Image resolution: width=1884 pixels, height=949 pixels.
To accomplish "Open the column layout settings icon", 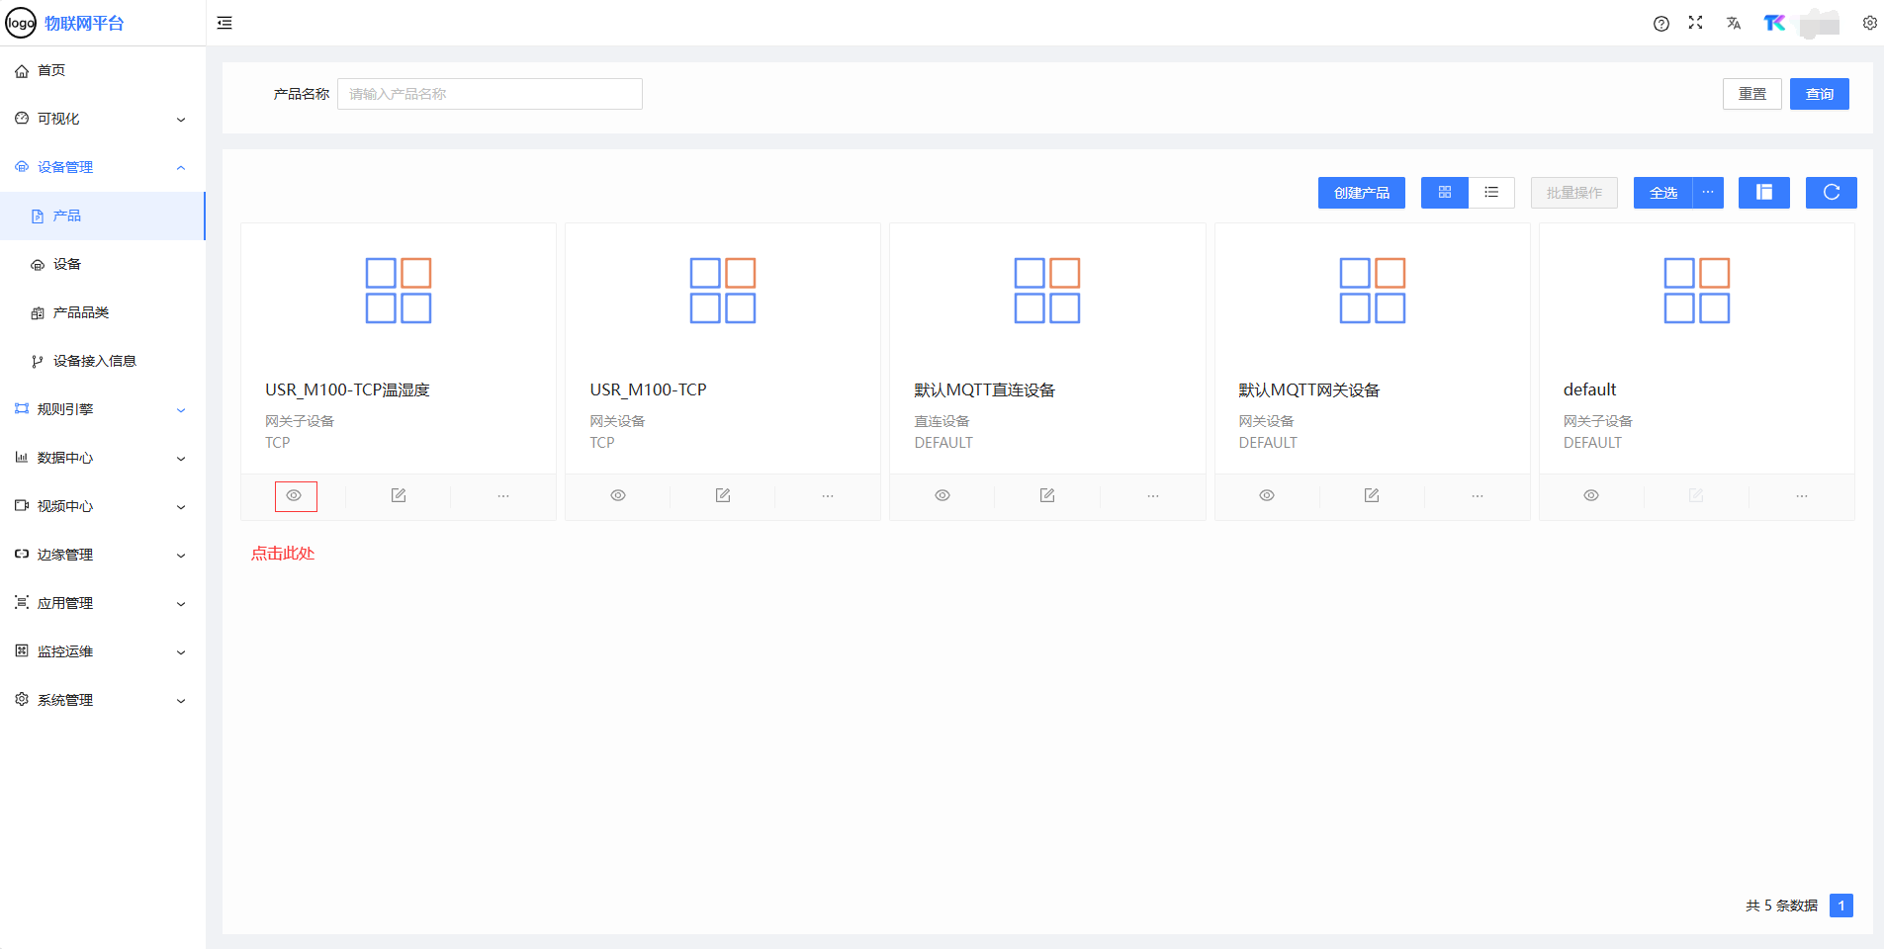I will coord(1763,193).
